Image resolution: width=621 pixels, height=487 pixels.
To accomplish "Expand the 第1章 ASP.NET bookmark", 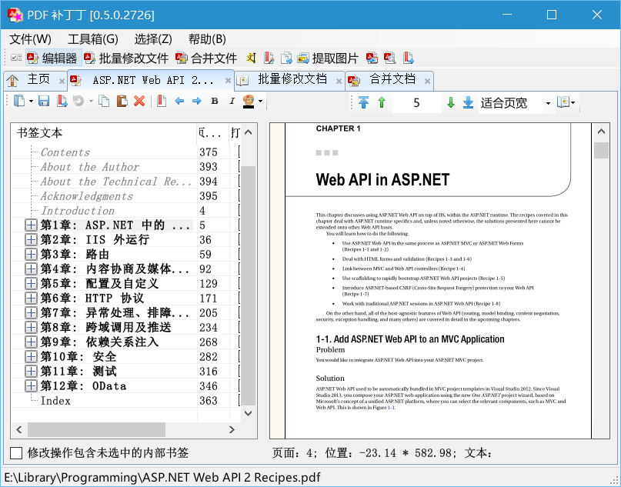I will (31, 225).
